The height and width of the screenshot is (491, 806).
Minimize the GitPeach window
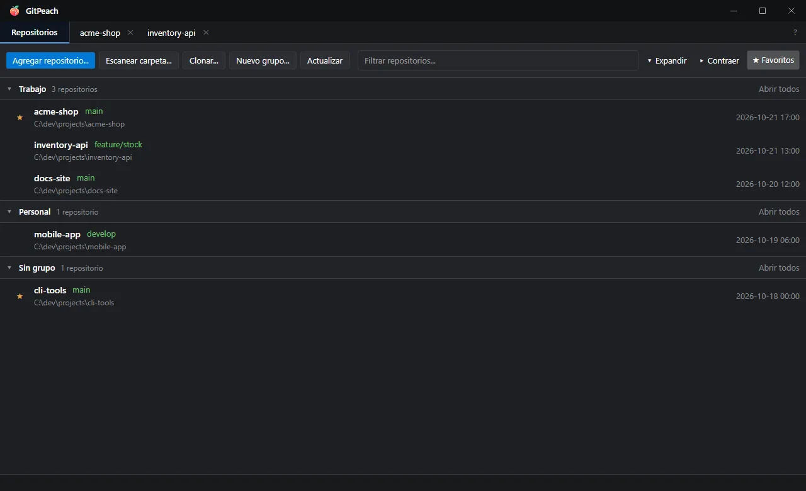tap(734, 11)
